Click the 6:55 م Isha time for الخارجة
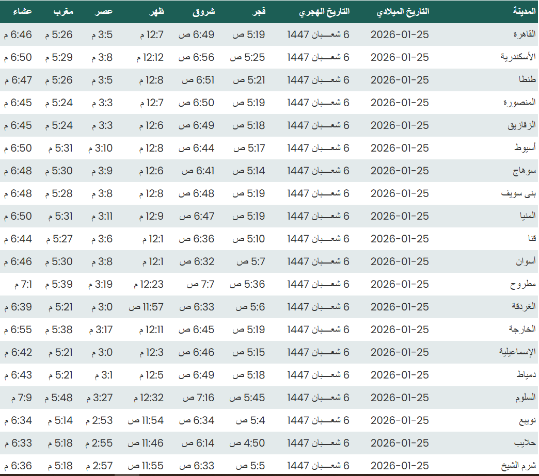The image size is (539, 476). coord(18,330)
